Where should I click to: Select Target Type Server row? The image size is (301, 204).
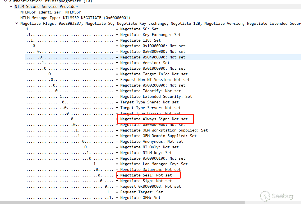click(x=104, y=108)
